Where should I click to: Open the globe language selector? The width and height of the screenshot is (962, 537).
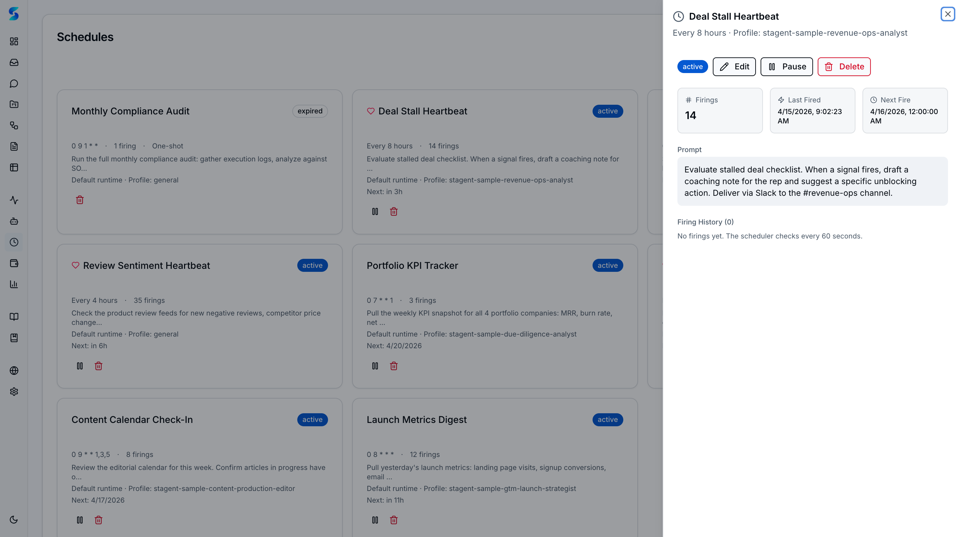tap(14, 371)
